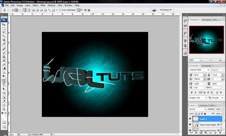Toggle lock transparent pixels
Image resolution: width=226 pixels, height=136 pixels.
click(196, 114)
